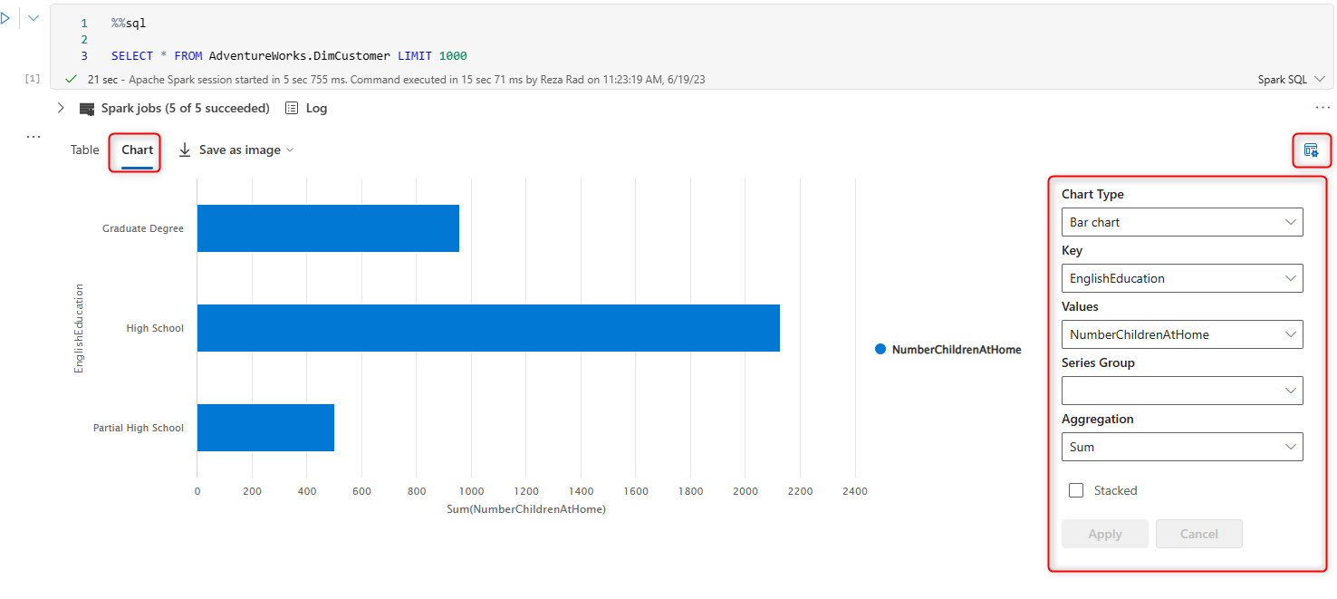The width and height of the screenshot is (1337, 599).
Task: Select the Chart tab
Action: tap(138, 150)
